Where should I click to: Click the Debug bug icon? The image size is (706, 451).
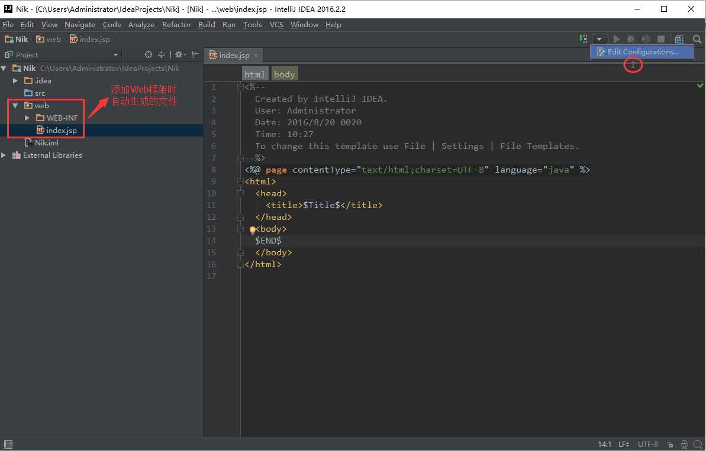pyautogui.click(x=631, y=39)
